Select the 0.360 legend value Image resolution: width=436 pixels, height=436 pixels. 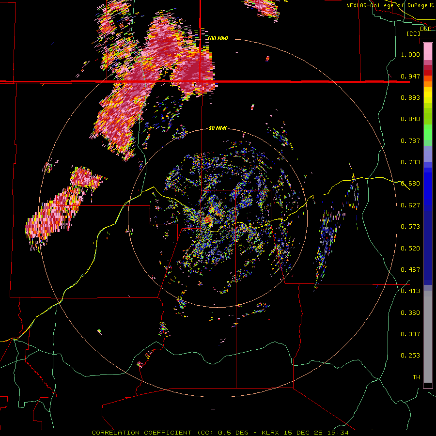[x=410, y=313]
